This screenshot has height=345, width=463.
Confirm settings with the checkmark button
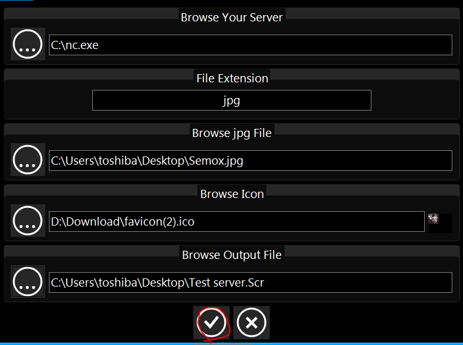211,322
